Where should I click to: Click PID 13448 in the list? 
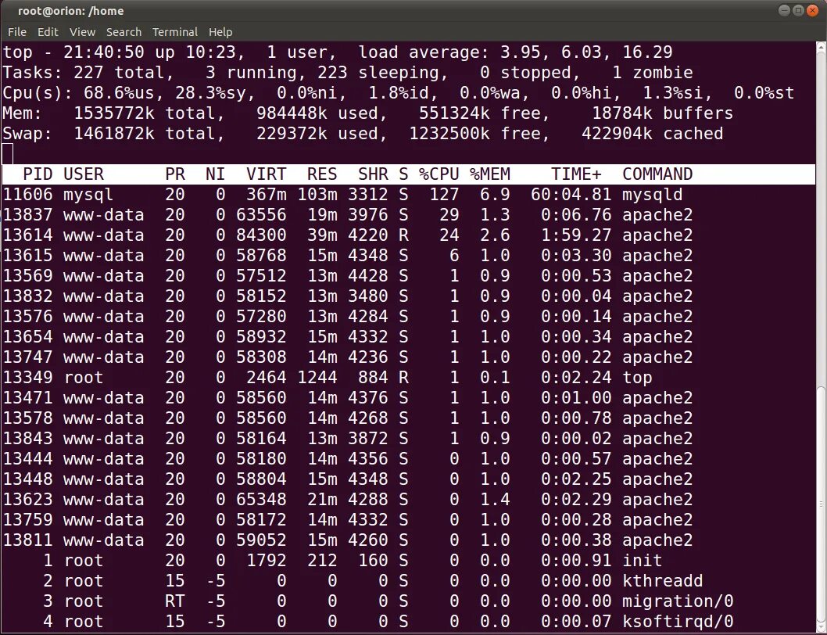coord(27,479)
